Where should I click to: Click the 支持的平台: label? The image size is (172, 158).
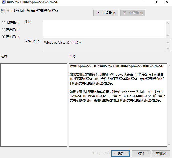(x=32, y=41)
